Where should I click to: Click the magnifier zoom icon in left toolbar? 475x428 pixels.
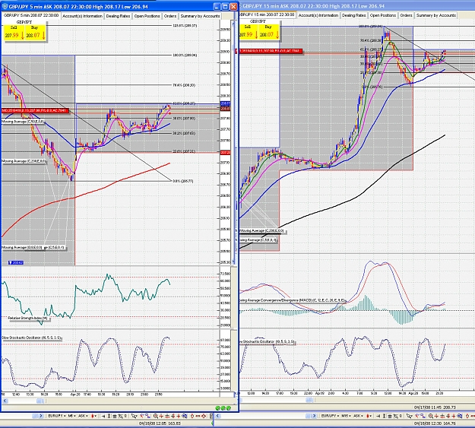[155, 416]
